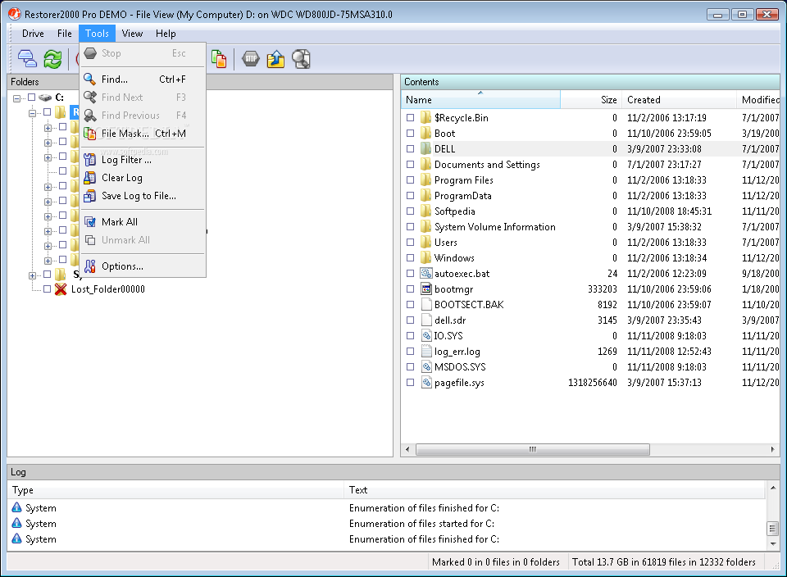Viewport: 787px width, 577px height.
Task: Check the Windows folder checkbox
Action: 411,258
